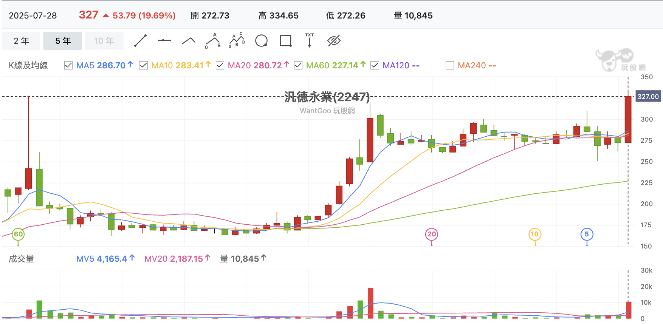The height and width of the screenshot is (324, 663).
Task: Click the pink MA20 marker circle
Action: [431, 234]
